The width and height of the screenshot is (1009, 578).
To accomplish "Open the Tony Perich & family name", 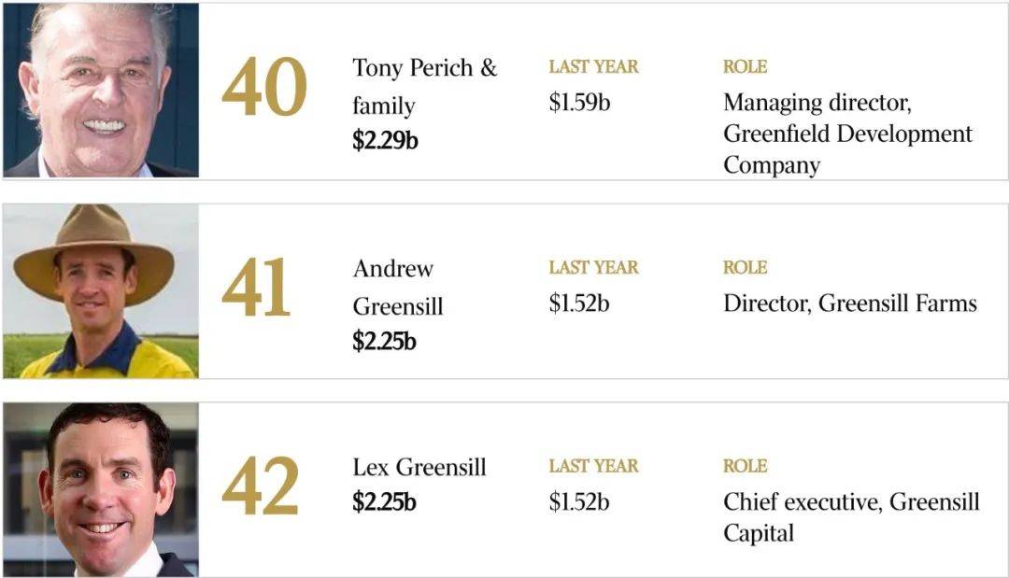I will 425,86.
